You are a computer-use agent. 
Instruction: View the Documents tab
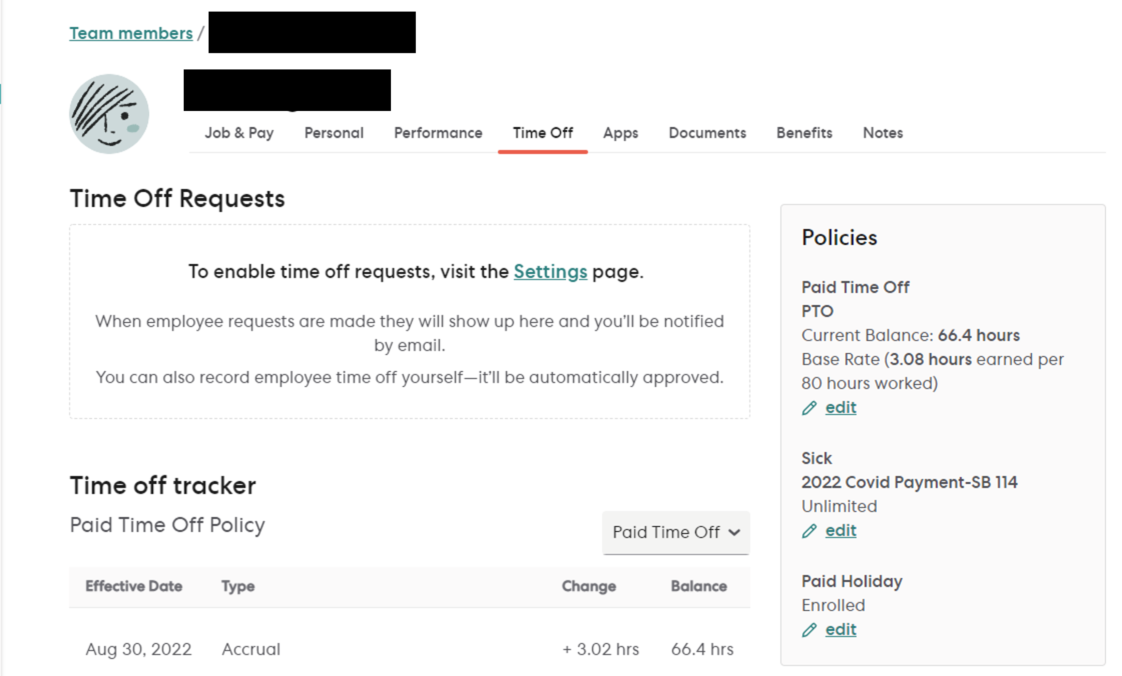[707, 133]
